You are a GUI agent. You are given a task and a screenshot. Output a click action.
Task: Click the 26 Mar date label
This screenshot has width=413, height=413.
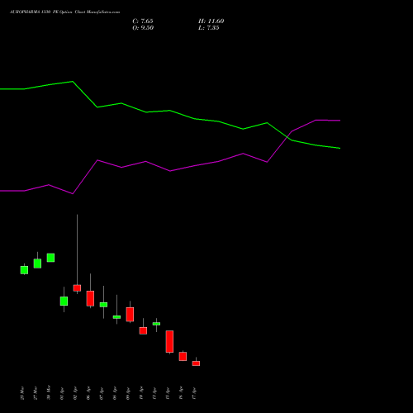click(x=22, y=393)
